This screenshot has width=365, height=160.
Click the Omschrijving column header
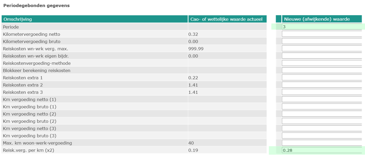[94, 19]
